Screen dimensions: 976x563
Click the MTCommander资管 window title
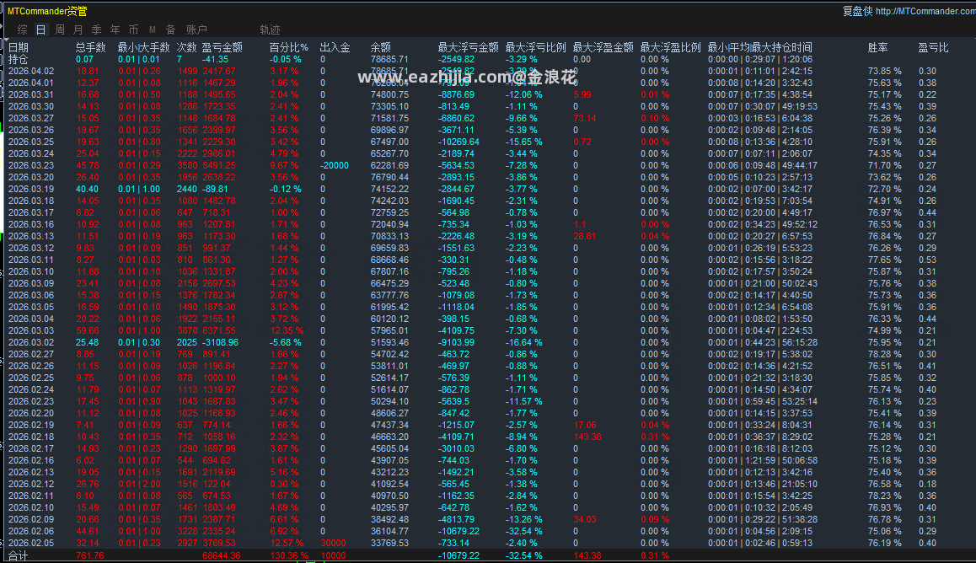click(47, 11)
